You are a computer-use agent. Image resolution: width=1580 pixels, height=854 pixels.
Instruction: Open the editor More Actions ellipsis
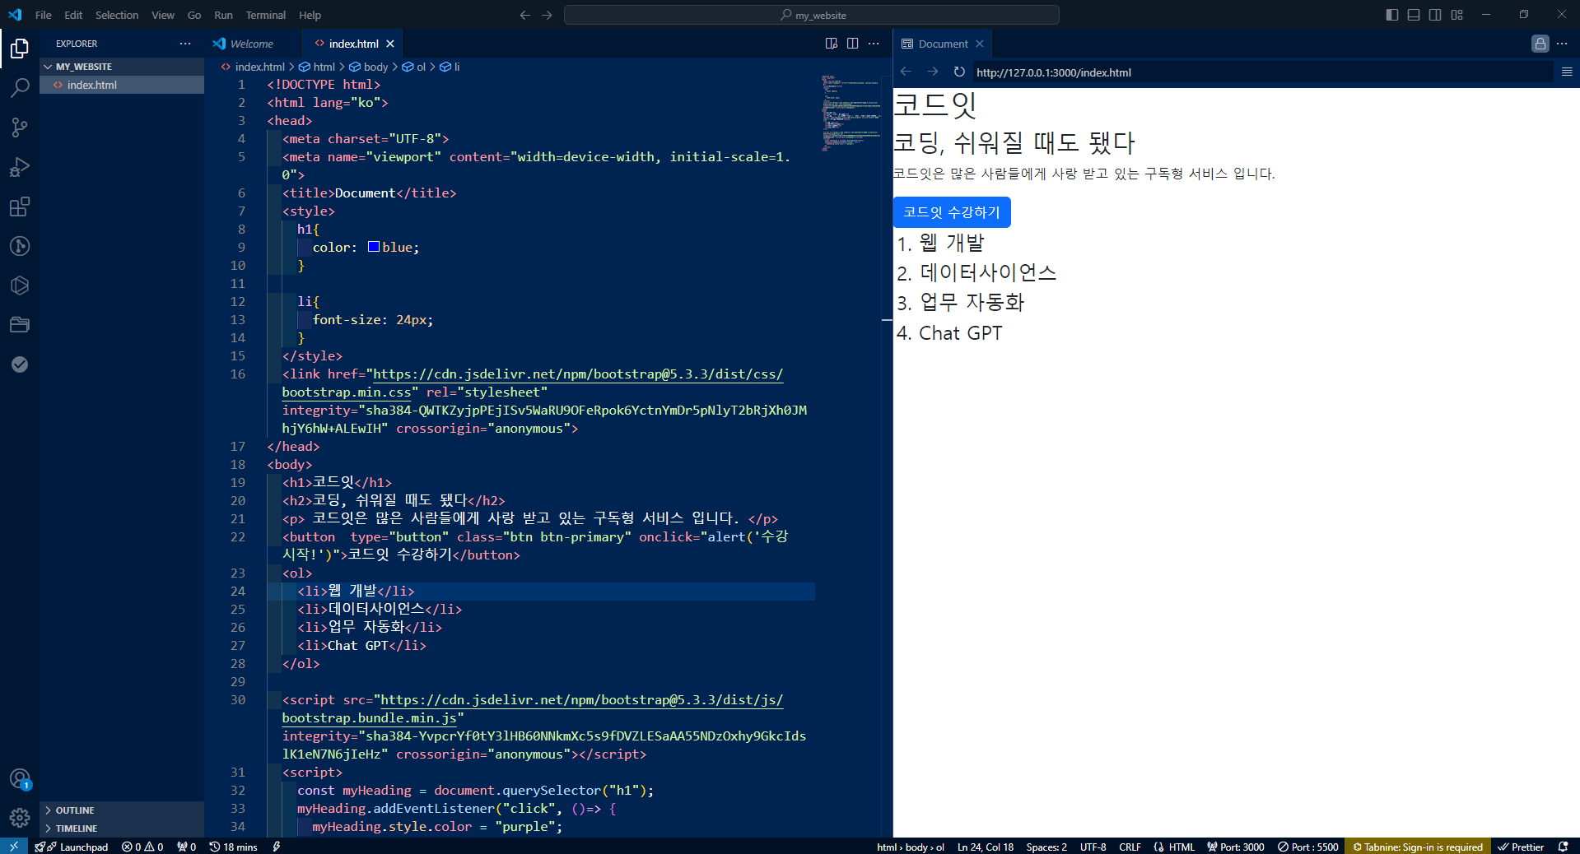(874, 44)
